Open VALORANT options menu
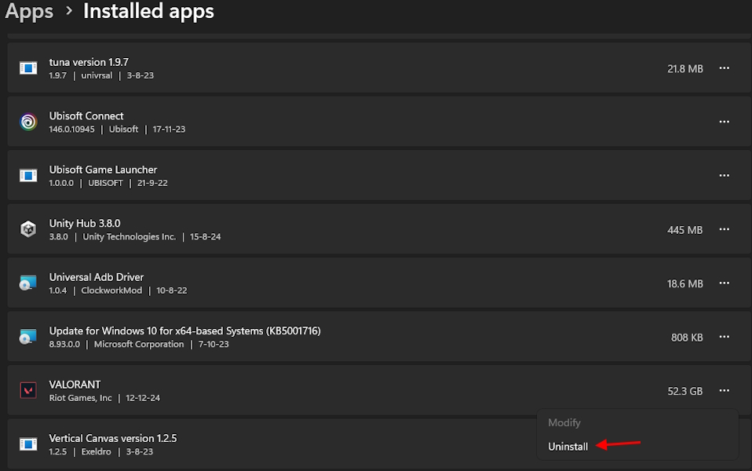Viewport: 752px width, 471px height. tap(724, 390)
